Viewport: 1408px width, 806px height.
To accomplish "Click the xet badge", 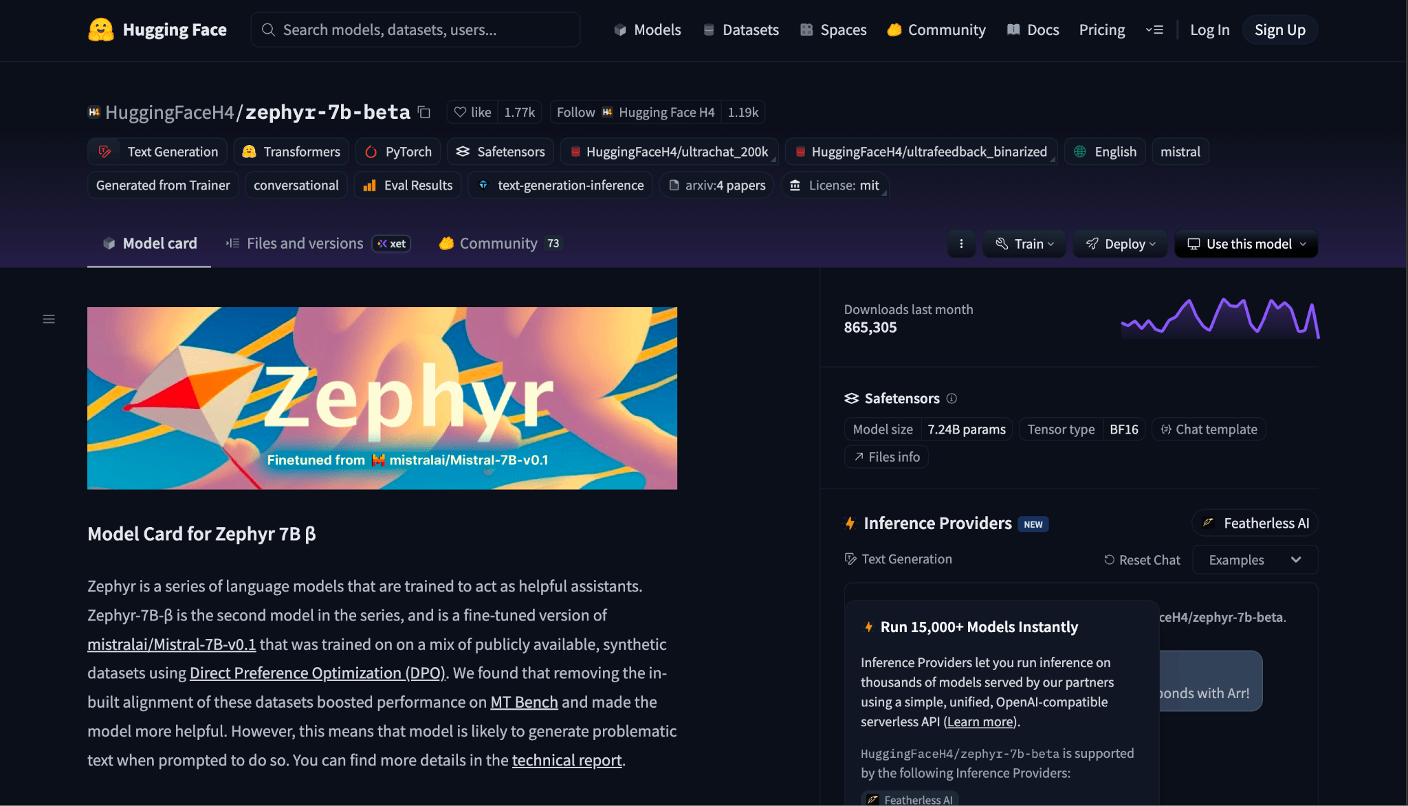I will pyautogui.click(x=391, y=243).
